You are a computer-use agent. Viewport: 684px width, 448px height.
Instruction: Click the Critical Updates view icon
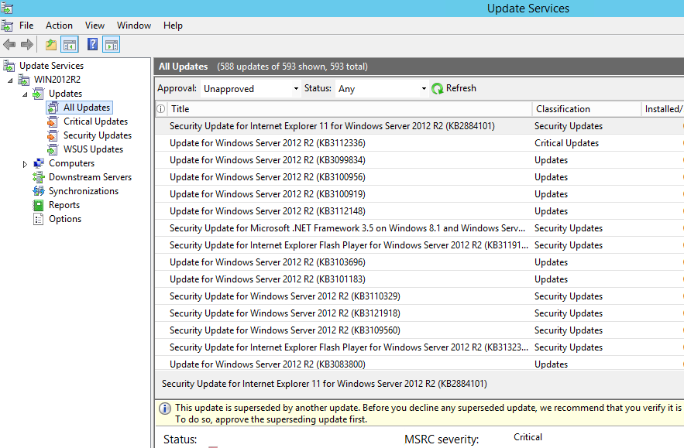pyautogui.click(x=53, y=121)
